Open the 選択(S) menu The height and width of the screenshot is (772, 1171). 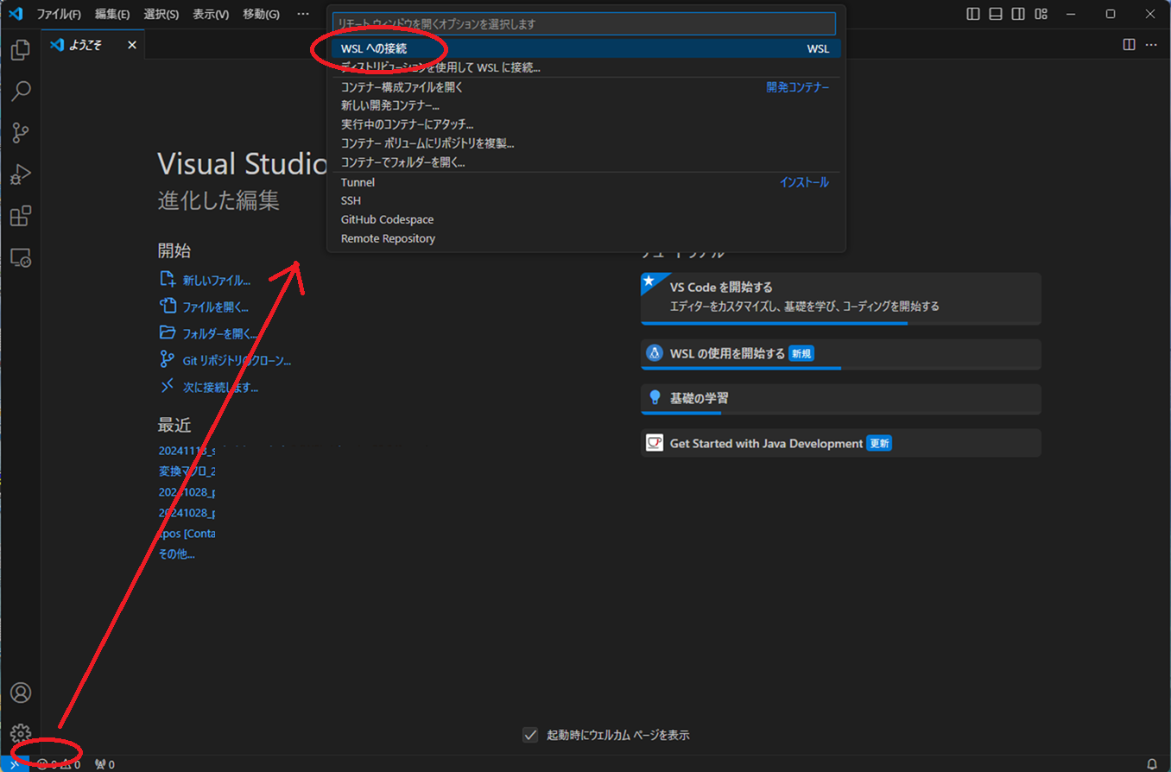161,14
